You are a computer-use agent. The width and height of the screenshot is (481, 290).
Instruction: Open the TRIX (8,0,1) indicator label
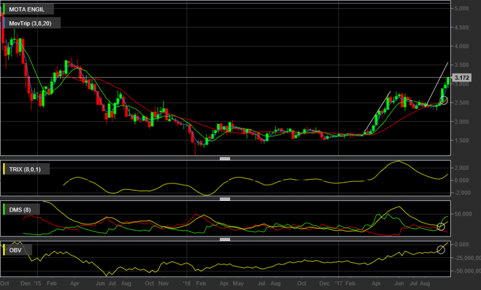pyautogui.click(x=25, y=169)
